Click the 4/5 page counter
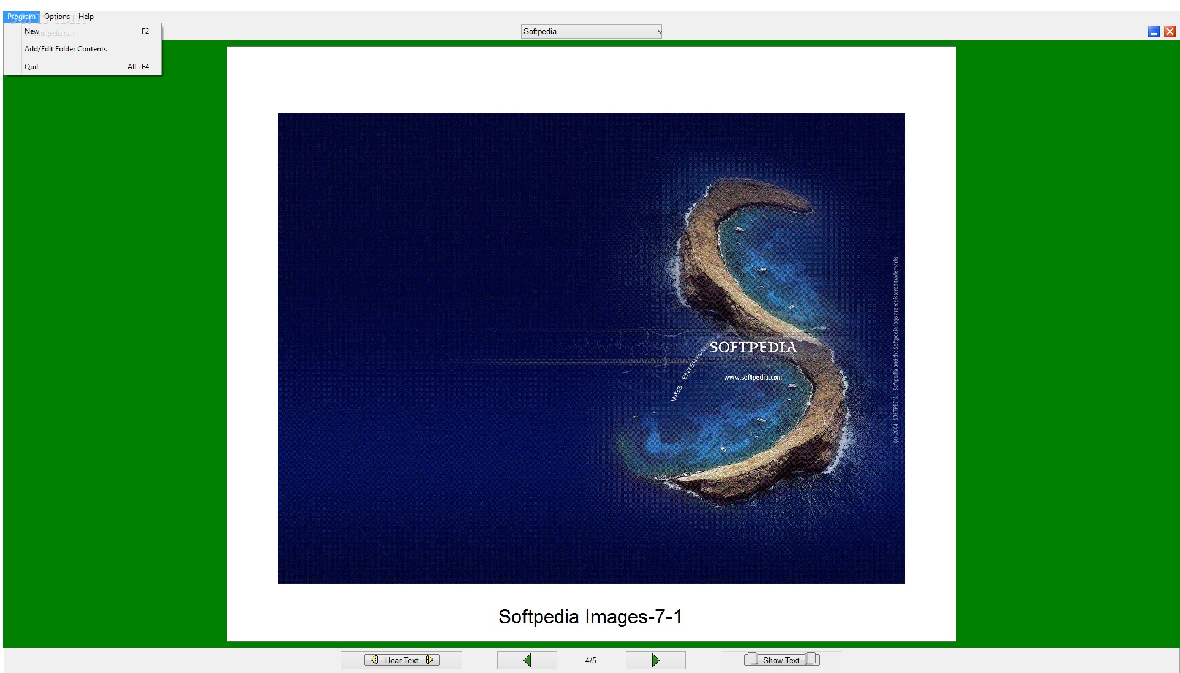The width and height of the screenshot is (1180, 673). click(591, 660)
